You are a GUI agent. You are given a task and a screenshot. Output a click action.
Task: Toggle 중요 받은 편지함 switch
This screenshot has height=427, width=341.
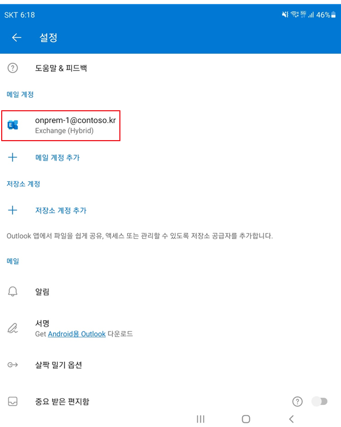pos(320,402)
